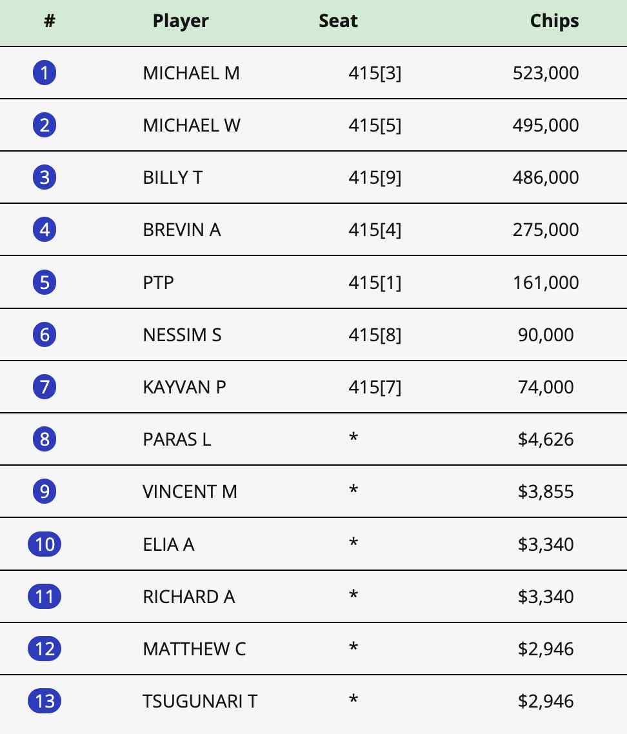Click the Seat column header
The height and width of the screenshot is (734, 627).
[338, 21]
